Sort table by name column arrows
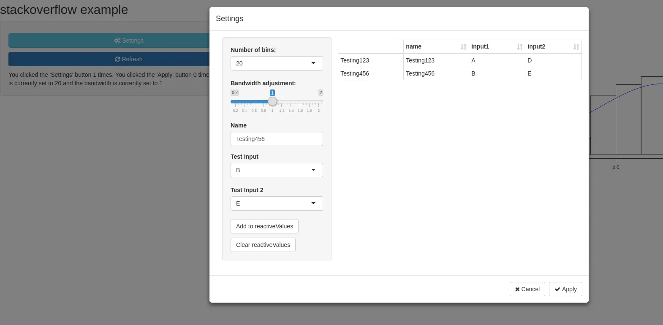 click(x=463, y=47)
